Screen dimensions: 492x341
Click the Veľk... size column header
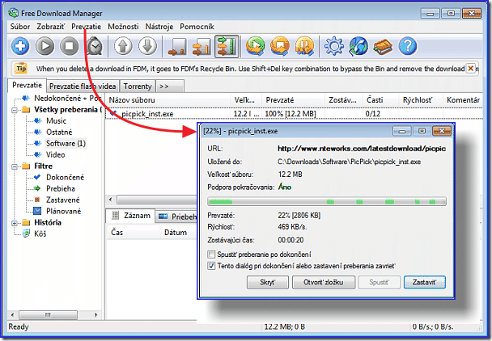tap(246, 100)
